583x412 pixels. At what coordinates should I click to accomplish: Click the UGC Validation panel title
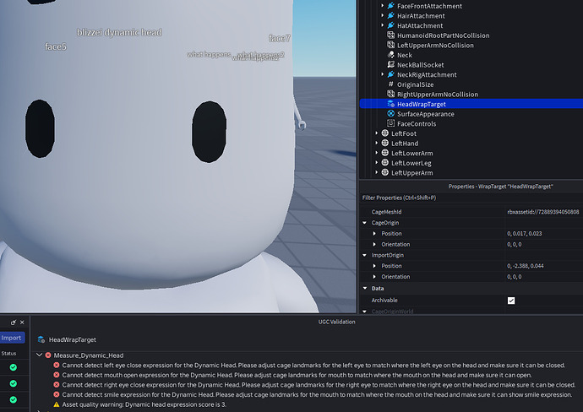point(336,322)
